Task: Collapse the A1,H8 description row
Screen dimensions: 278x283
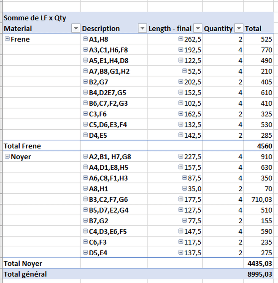Action: point(85,39)
